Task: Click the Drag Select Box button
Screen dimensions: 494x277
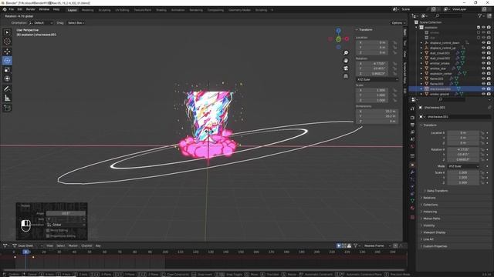Action: pyautogui.click(x=76, y=23)
